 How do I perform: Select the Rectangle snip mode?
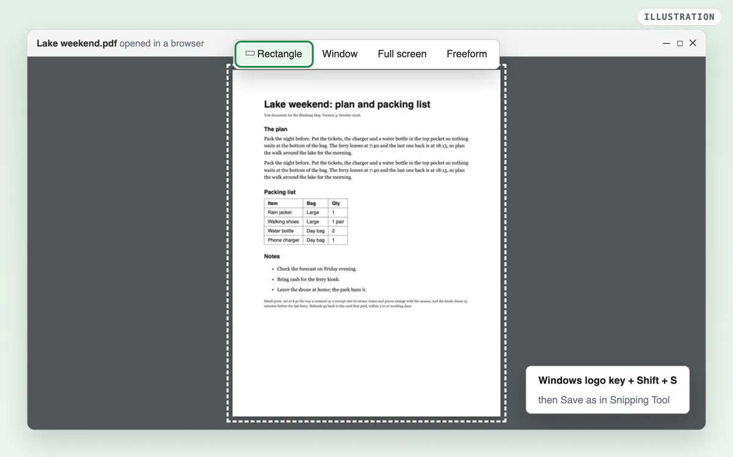coord(274,54)
